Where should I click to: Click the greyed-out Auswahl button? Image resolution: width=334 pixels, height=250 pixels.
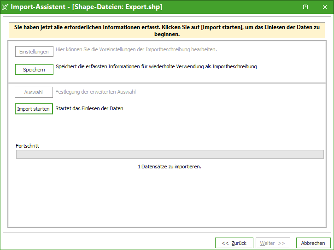point(34,92)
